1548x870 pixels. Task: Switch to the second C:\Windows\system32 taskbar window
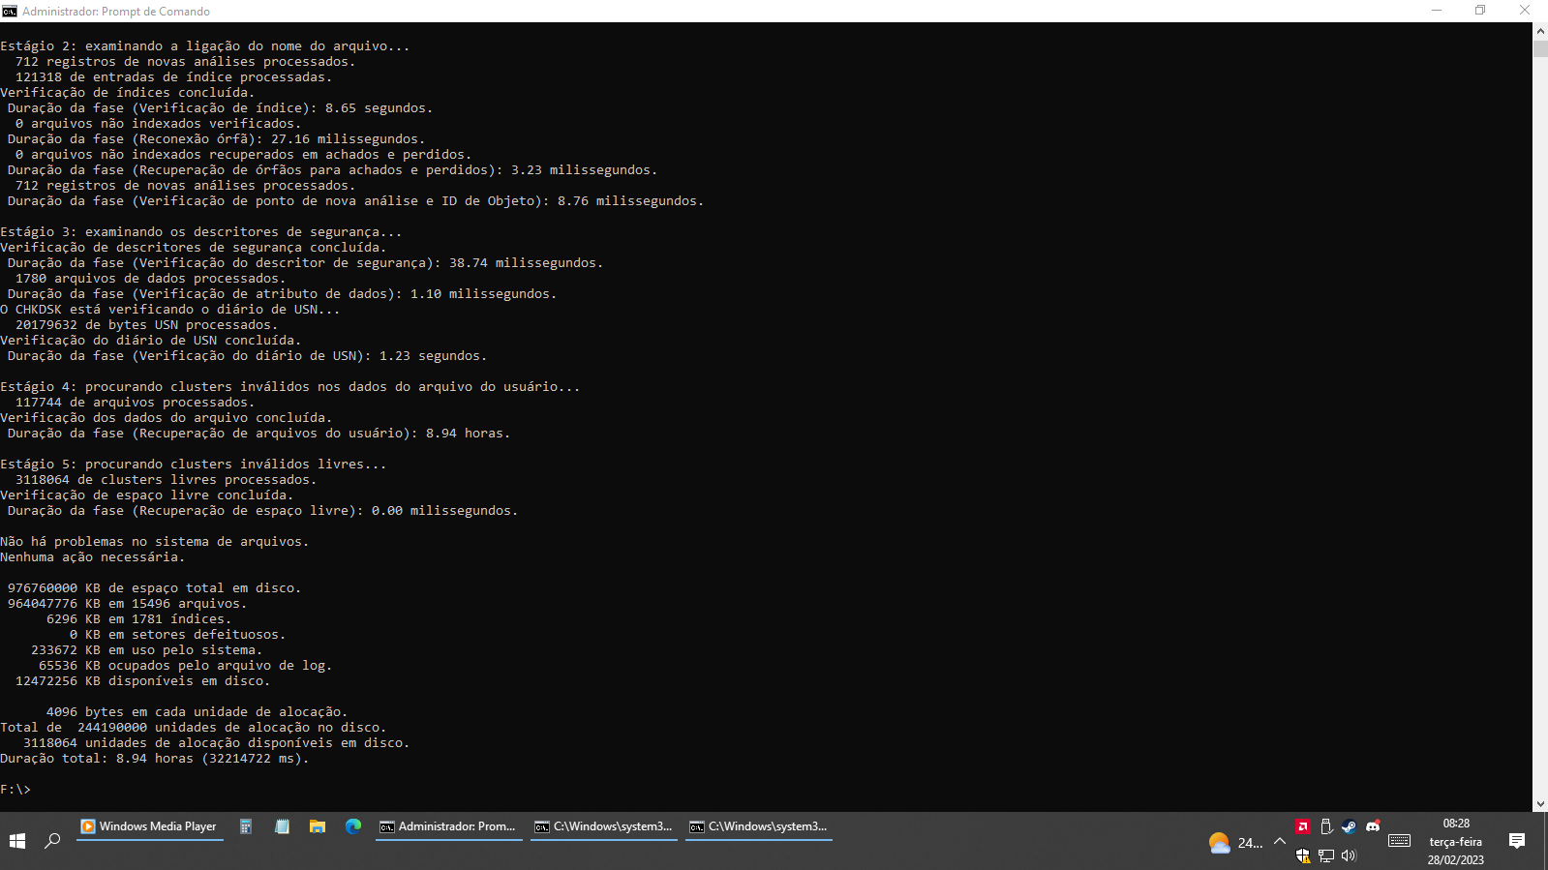[604, 826]
